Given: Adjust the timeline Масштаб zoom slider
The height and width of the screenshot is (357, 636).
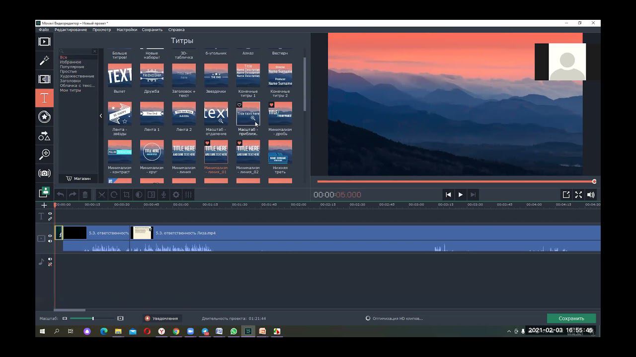Looking at the screenshot, I should [x=93, y=318].
